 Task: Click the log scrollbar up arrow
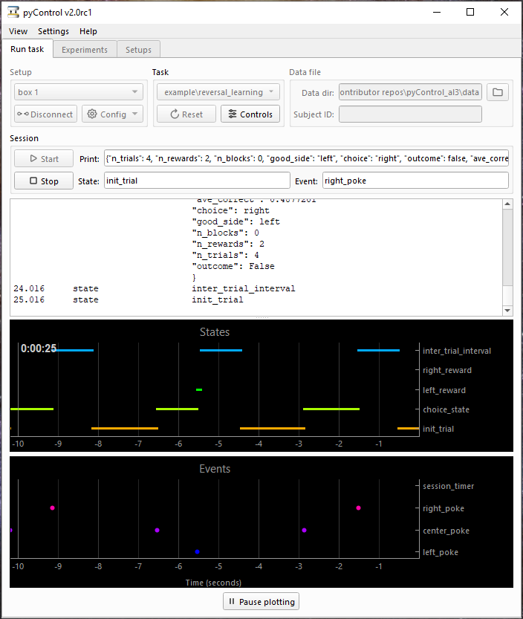pyautogui.click(x=507, y=204)
